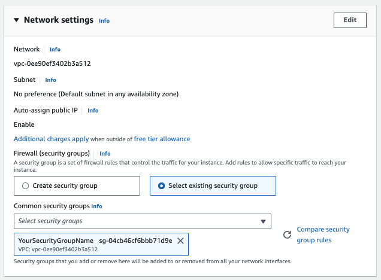The height and width of the screenshot is (280, 381).
Task: Open Info beside Network settings heading
Action: click(104, 20)
